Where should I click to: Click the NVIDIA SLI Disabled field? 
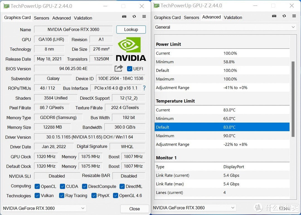pos(57,176)
